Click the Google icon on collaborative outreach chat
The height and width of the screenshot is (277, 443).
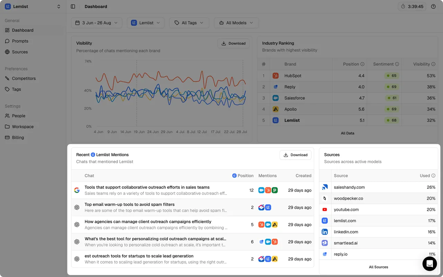pyautogui.click(x=77, y=190)
